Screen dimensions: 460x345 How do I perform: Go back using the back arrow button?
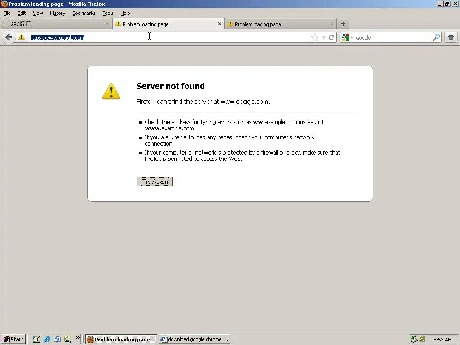[9, 38]
